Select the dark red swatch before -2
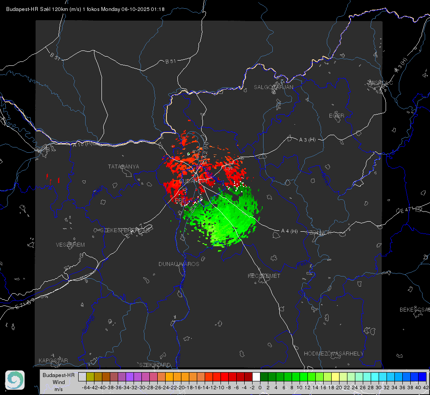 [248, 377]
